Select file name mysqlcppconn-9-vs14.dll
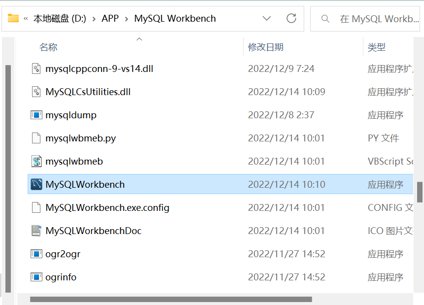This screenshot has height=305, width=424. [x=99, y=68]
